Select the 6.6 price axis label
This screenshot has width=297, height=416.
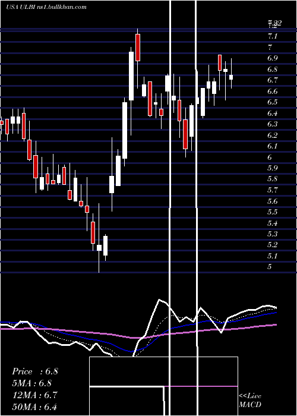(273, 92)
